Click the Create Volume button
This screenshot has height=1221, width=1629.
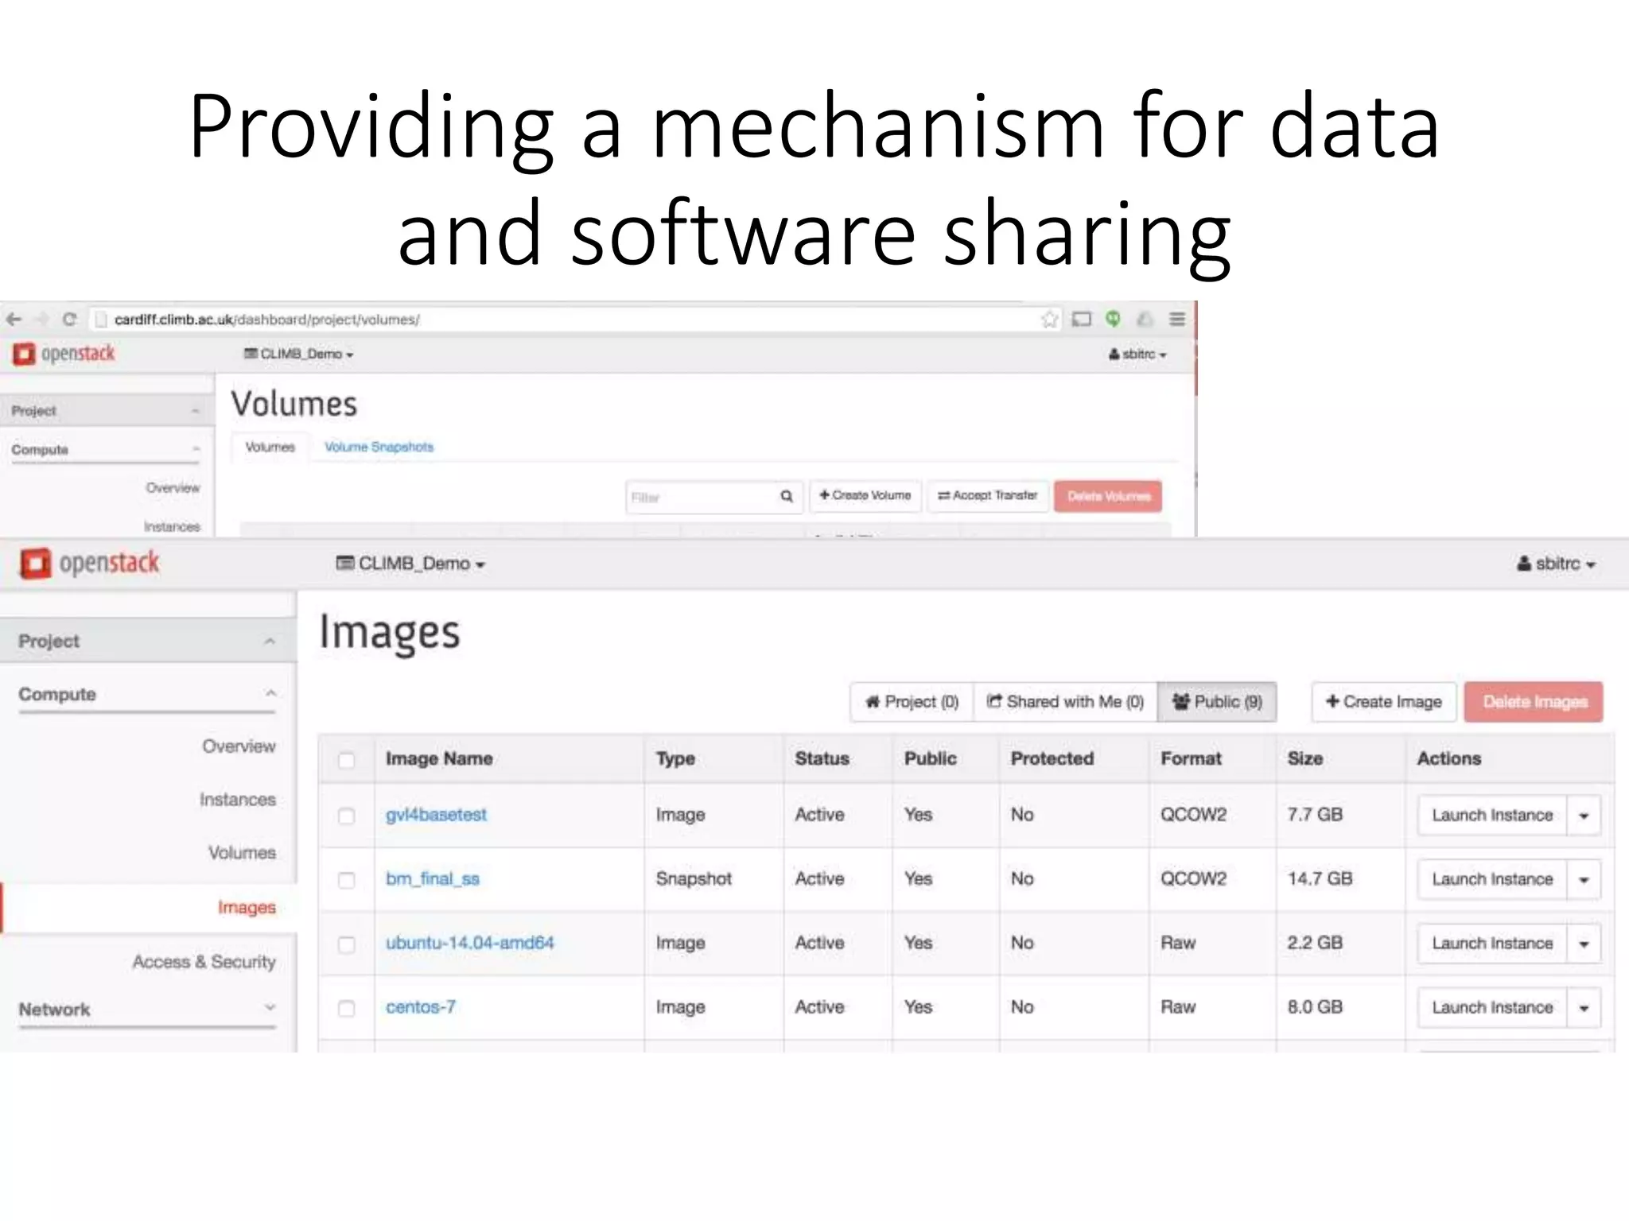865,495
